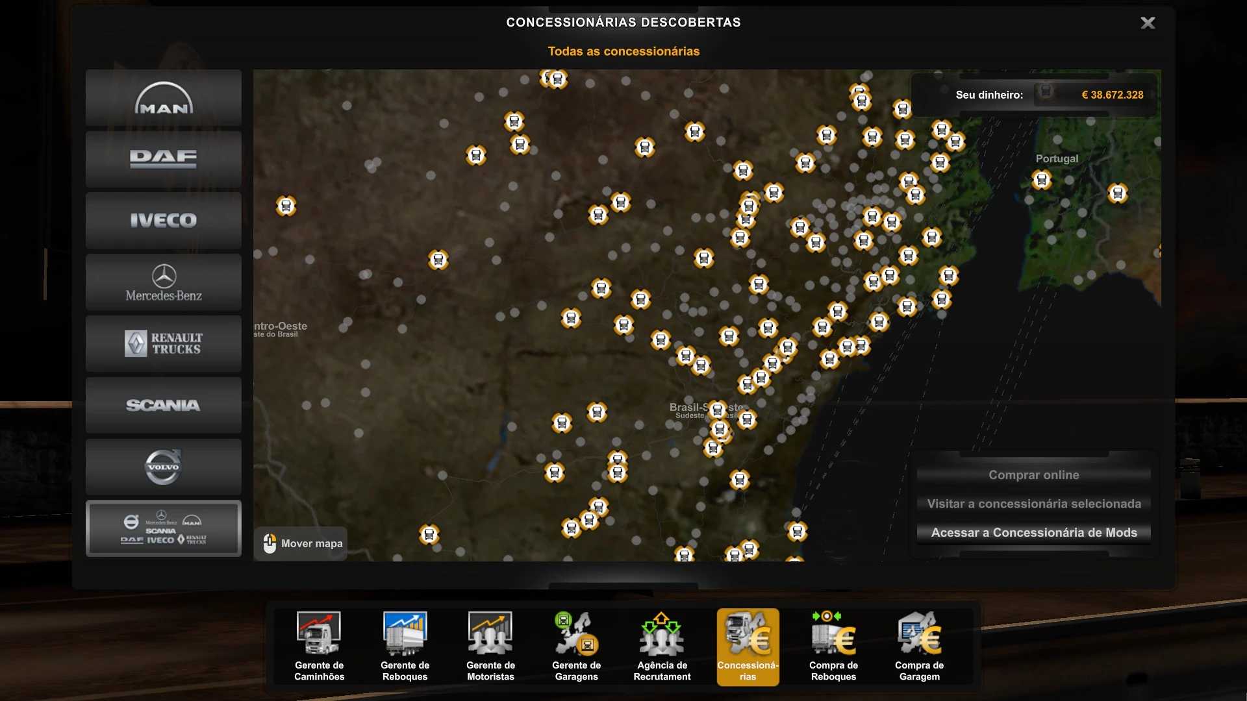Image resolution: width=1247 pixels, height=701 pixels.
Task: Open Gerente de Reboques manager
Action: coord(405,646)
